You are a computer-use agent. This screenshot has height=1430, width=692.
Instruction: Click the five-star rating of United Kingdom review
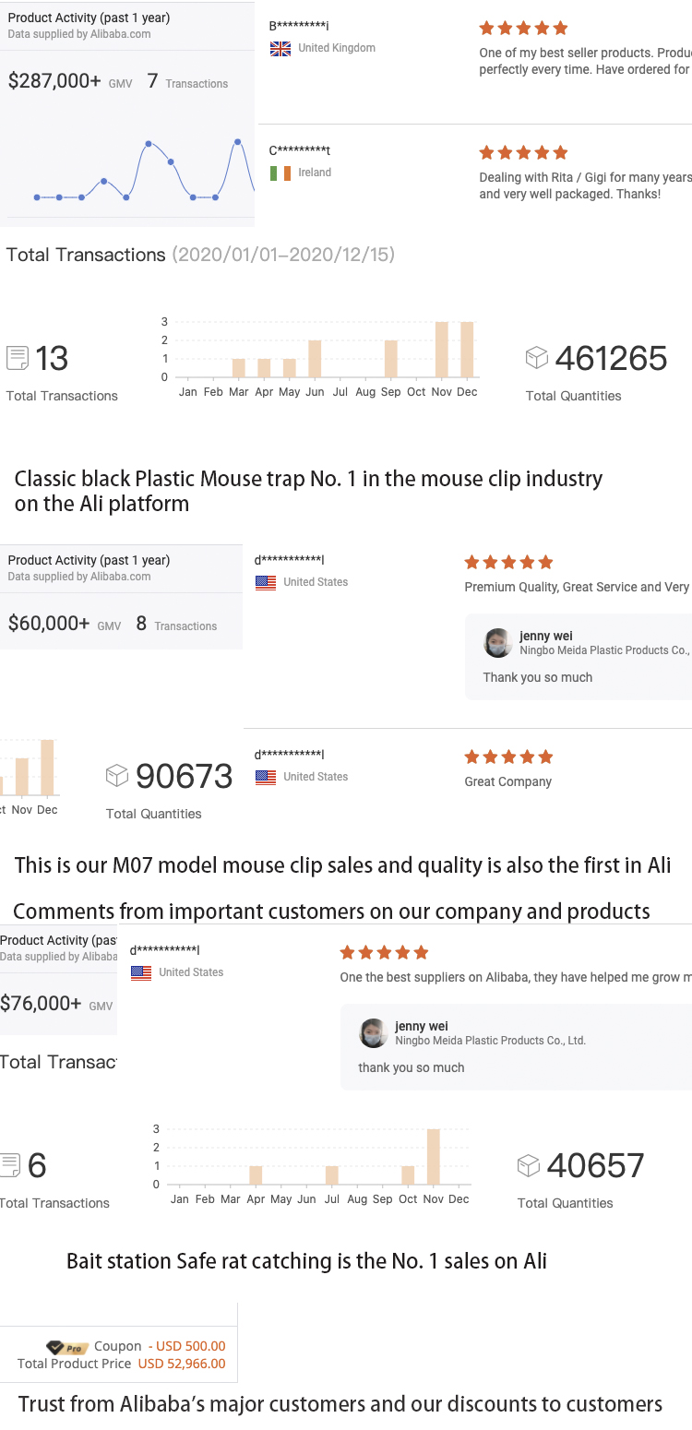pyautogui.click(x=523, y=29)
